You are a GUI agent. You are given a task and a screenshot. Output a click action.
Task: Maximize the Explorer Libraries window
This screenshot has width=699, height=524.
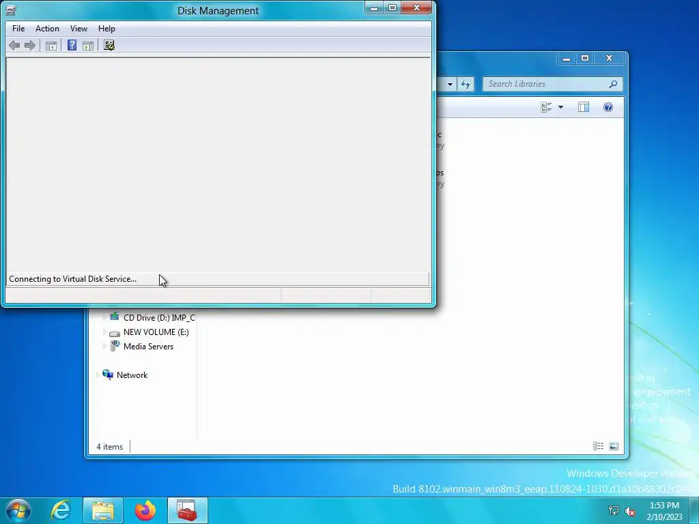(x=585, y=59)
